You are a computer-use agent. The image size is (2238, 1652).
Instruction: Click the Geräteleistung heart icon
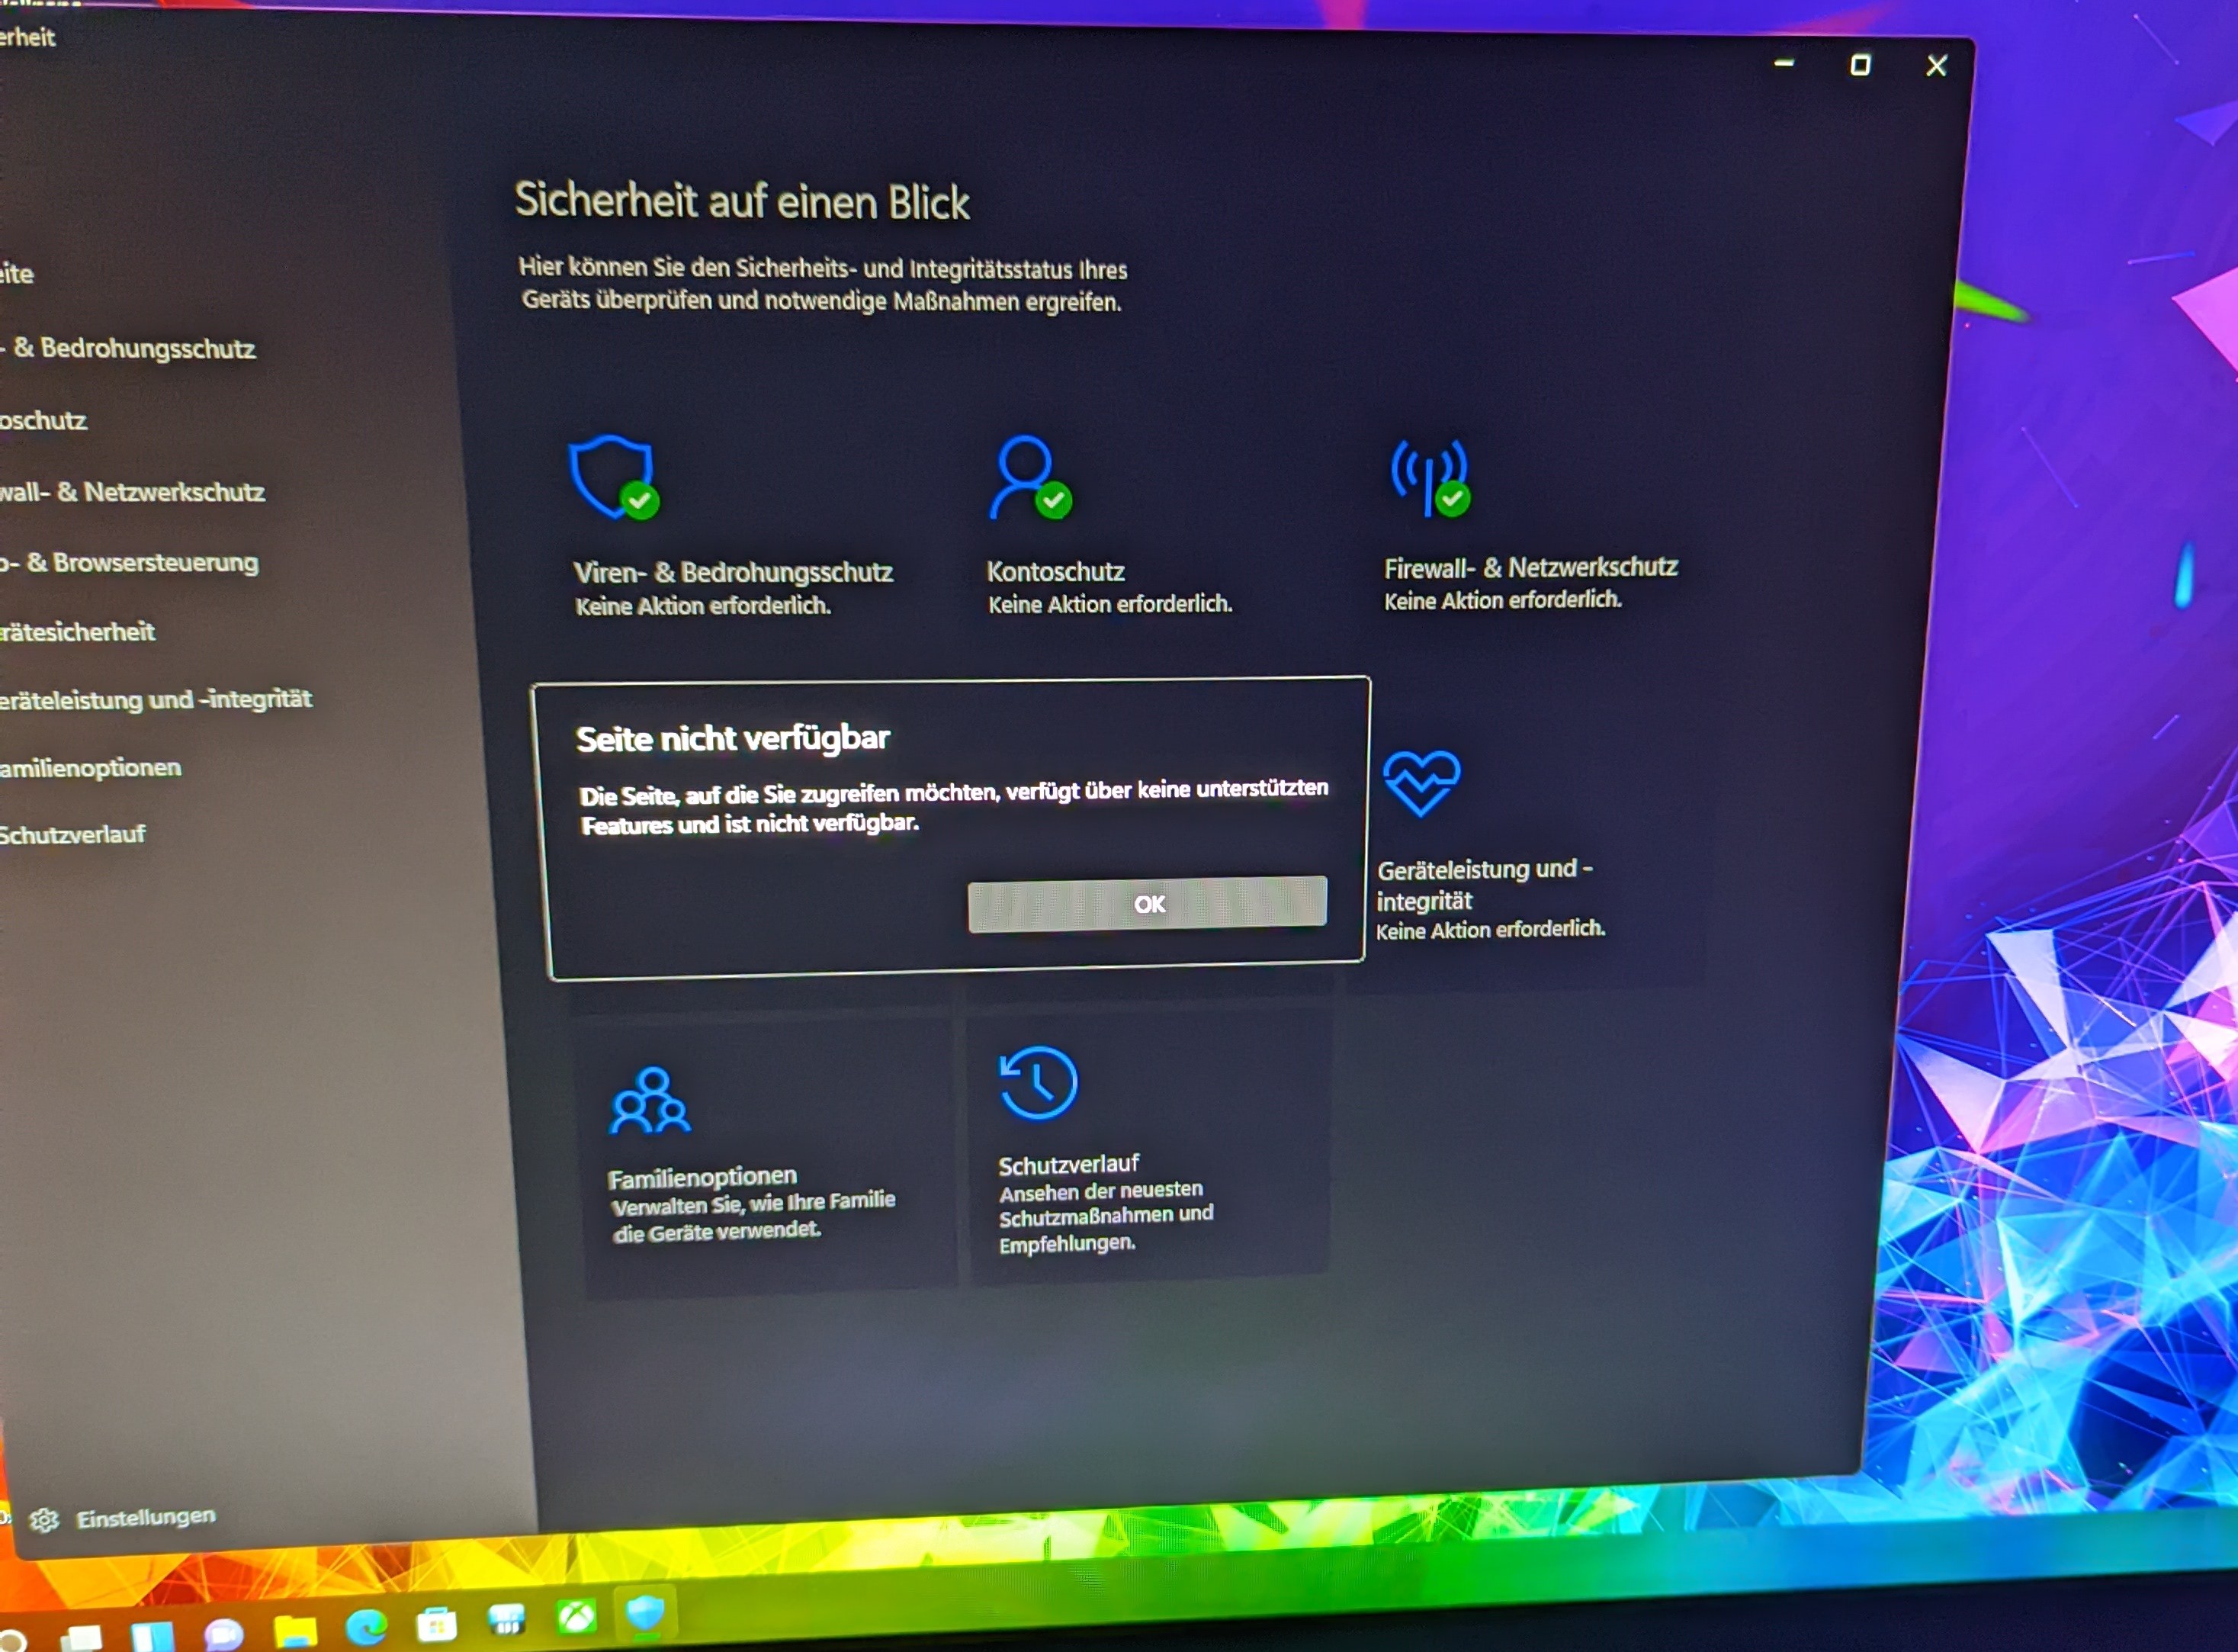pos(1421,783)
